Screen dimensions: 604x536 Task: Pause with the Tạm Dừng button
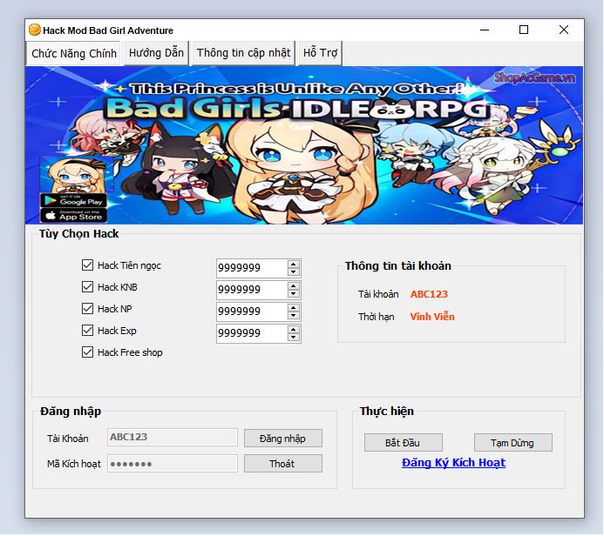point(513,443)
